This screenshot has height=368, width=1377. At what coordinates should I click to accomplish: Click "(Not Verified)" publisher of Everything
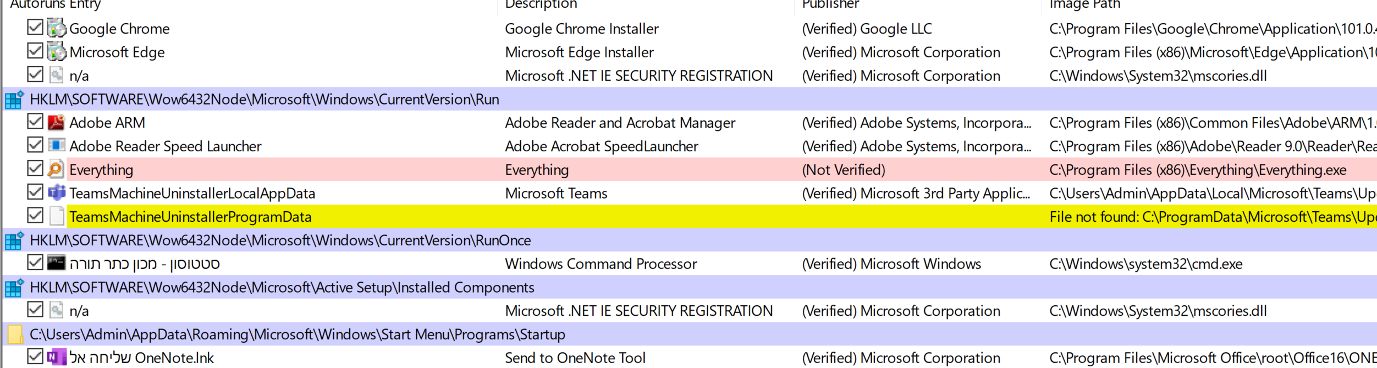tap(844, 170)
